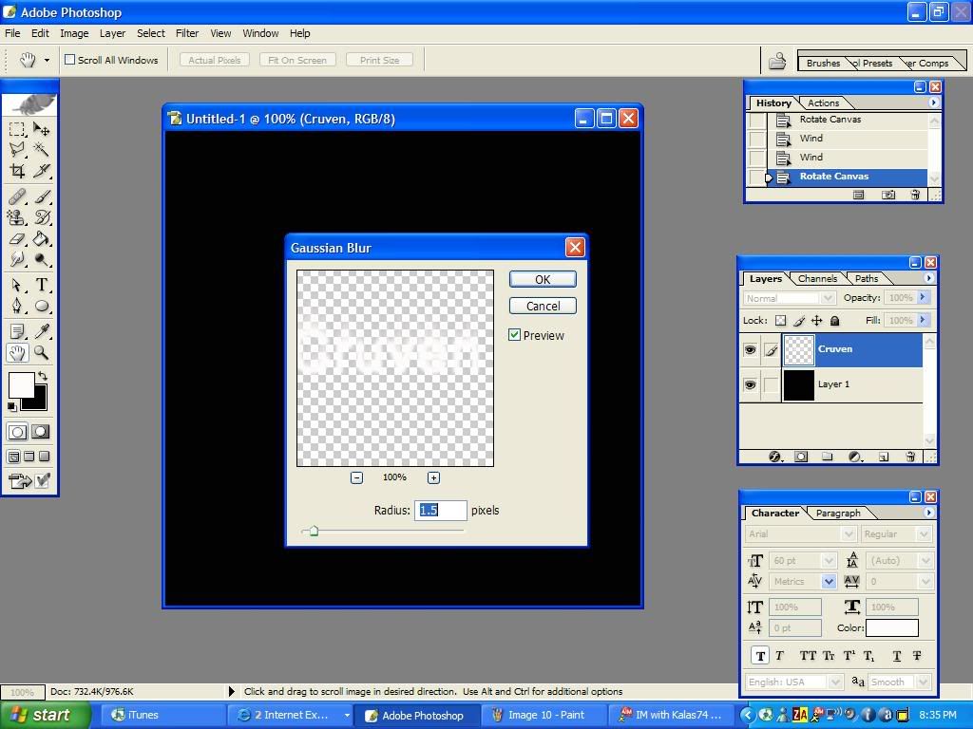973x729 pixels.
Task: Select the Polygonal Lasso tool
Action: 17,149
